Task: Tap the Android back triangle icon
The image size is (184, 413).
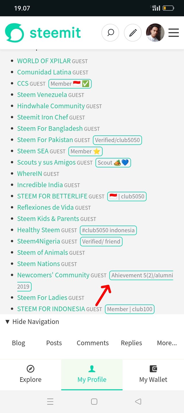Action: tap(138, 401)
